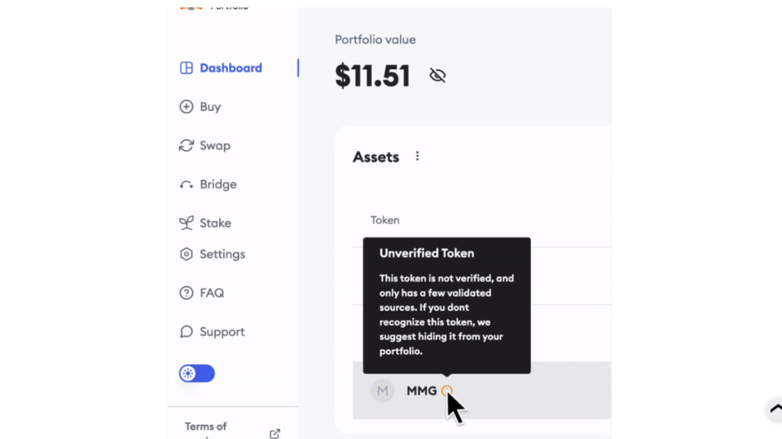Click the Dashboard grid icon
This screenshot has height=439, width=782.
point(186,68)
